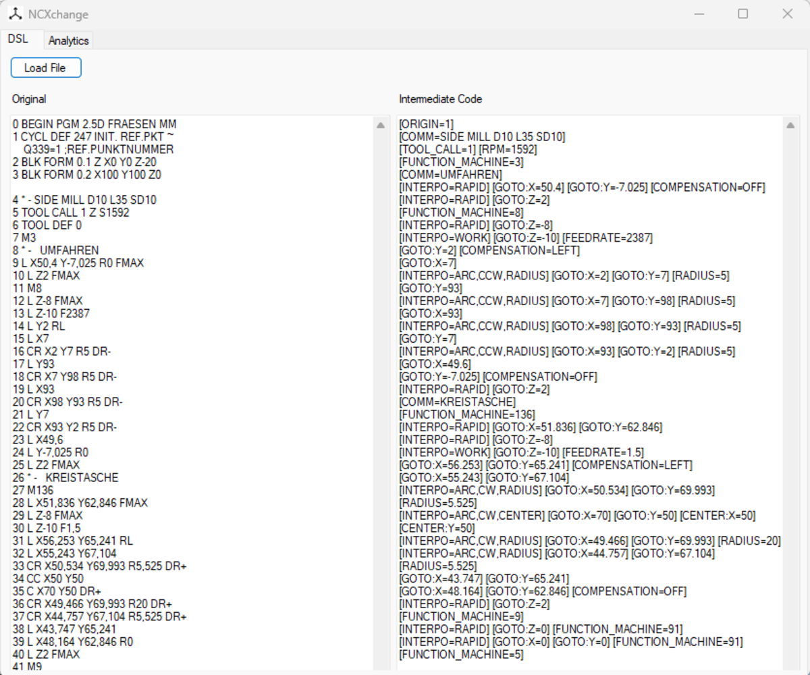Click the Intermediate Code vertical scrollbar track

[790, 405]
